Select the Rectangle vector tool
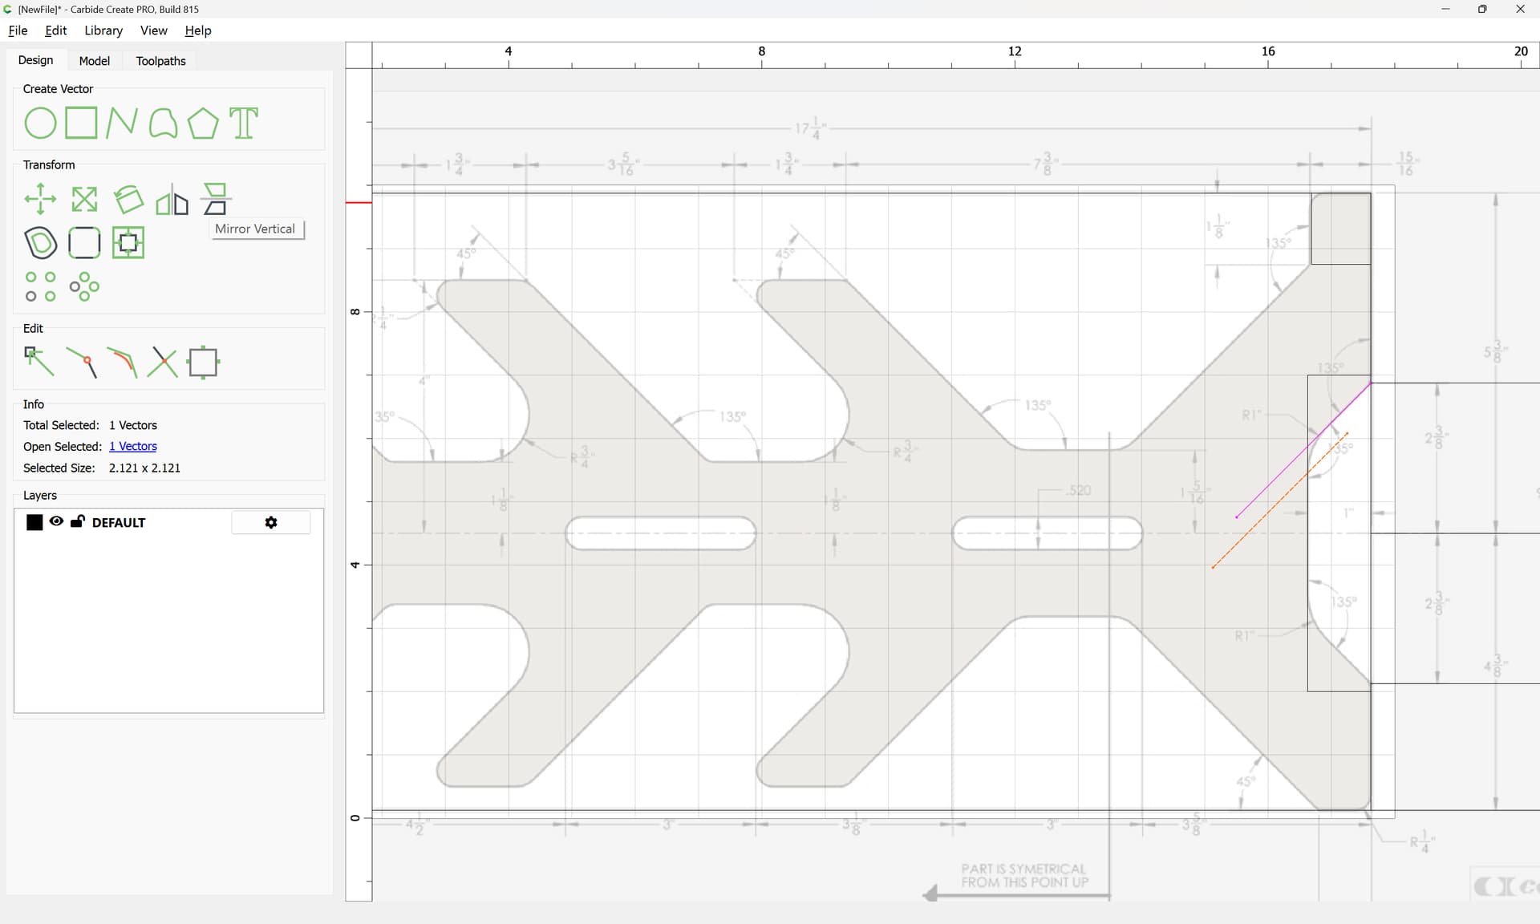Screen dimensions: 1540x924 click(81, 124)
